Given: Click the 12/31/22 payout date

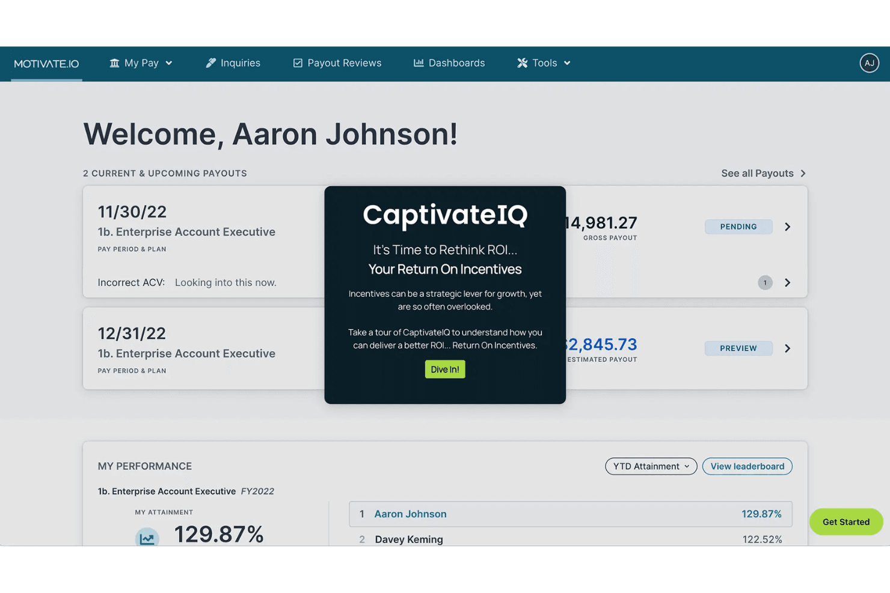Looking at the screenshot, I should pyautogui.click(x=132, y=333).
